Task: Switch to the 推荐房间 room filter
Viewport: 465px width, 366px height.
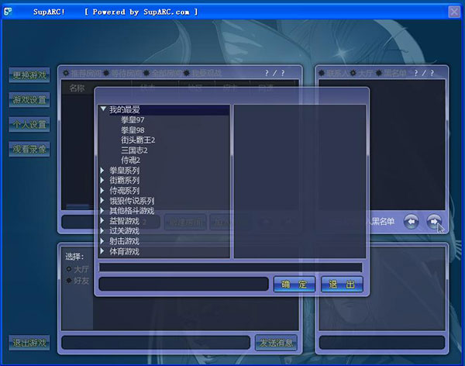Action: tap(66, 73)
